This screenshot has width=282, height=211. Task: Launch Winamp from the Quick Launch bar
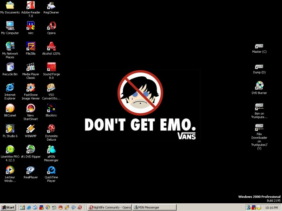click(x=67, y=207)
